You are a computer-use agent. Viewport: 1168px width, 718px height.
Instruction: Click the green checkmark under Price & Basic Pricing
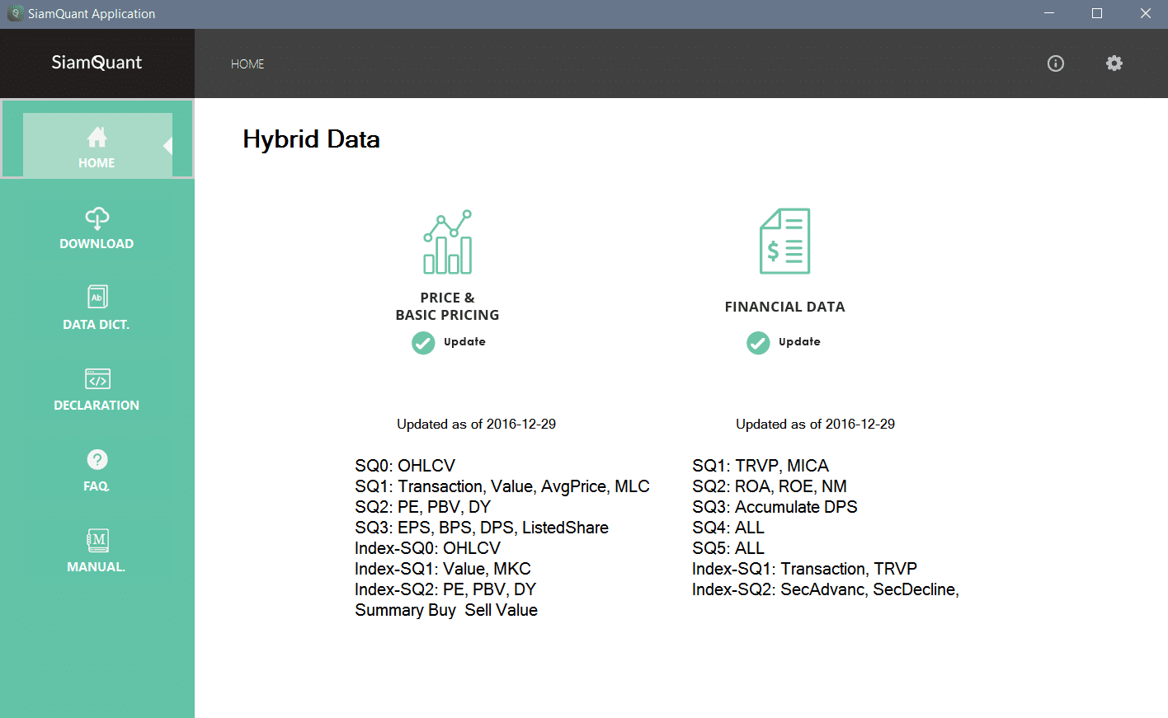click(423, 343)
